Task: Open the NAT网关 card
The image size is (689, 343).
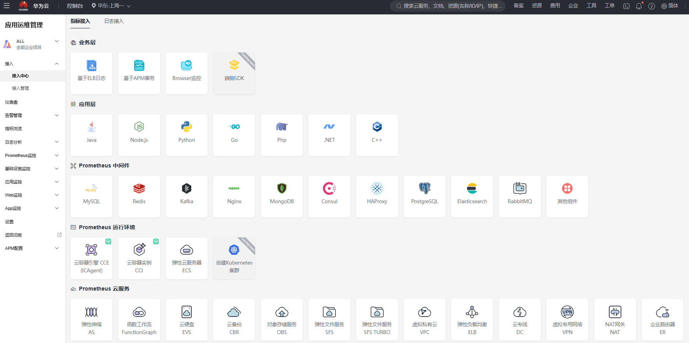Action: (x=615, y=320)
